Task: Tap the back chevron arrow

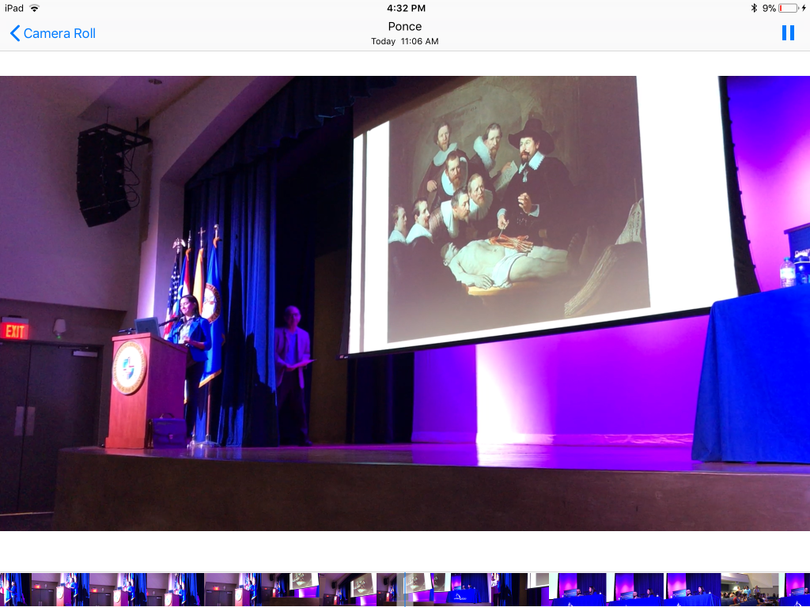Action: coord(14,33)
